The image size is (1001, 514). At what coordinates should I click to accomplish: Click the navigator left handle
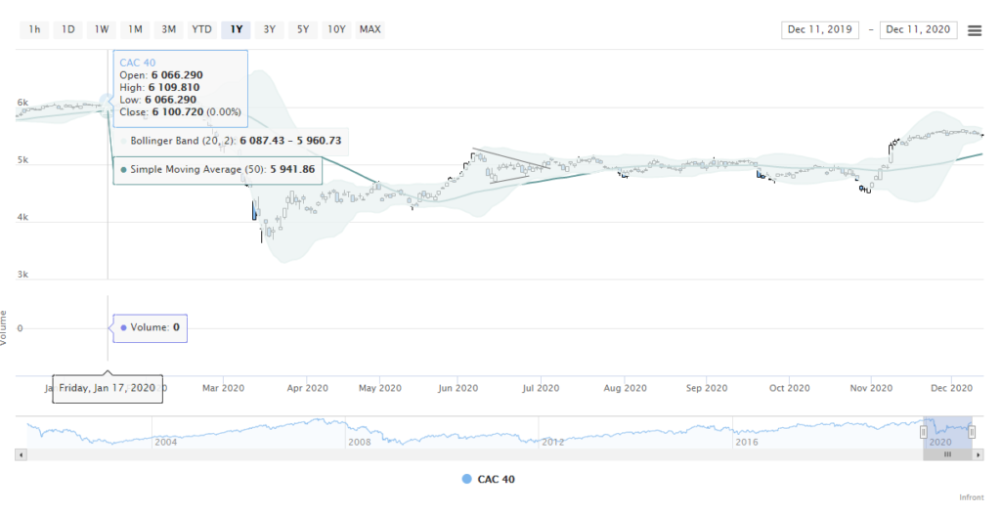click(924, 432)
